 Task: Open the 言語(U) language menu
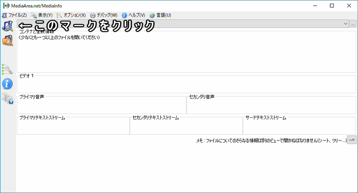[x=160, y=15]
